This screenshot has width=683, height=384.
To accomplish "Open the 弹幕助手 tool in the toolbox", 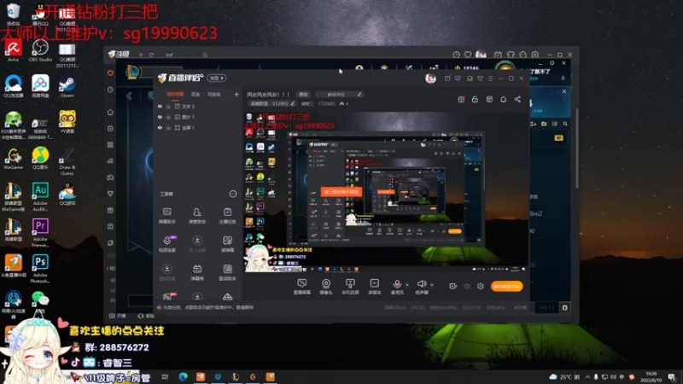I will coord(166,216).
